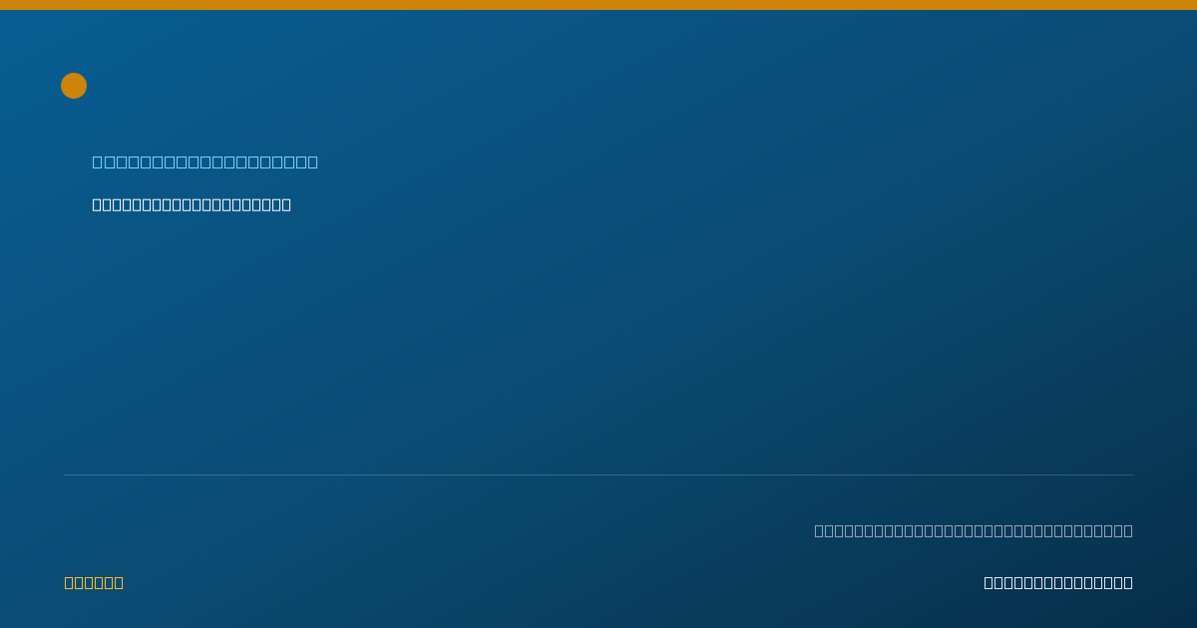Image resolution: width=1197 pixels, height=628 pixels.
Task: Click the orange bar across the top
Action: 598,5
